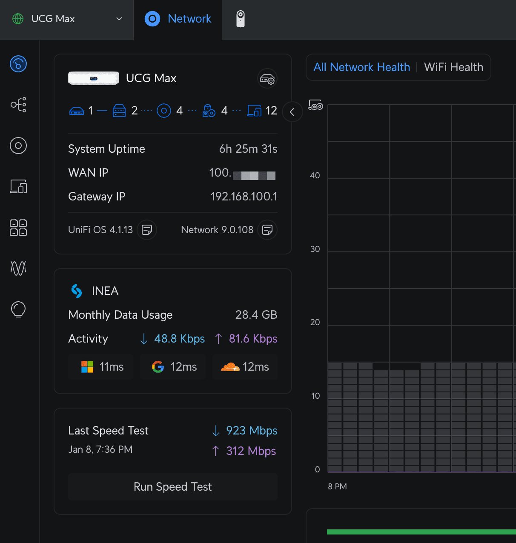The width and height of the screenshot is (516, 543).
Task: Open the Stats page with the four-tile sidebar icon
Action: coord(18,228)
